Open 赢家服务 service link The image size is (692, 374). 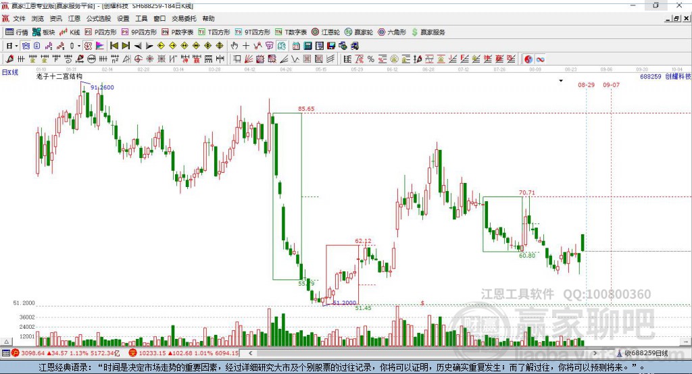pos(428,32)
